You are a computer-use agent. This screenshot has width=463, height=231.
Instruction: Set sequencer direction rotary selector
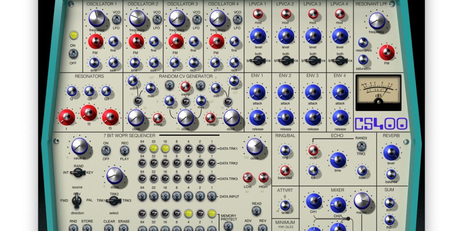click(x=77, y=201)
